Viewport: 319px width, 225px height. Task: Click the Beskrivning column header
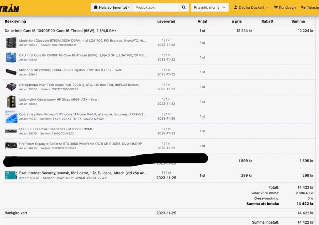point(15,21)
